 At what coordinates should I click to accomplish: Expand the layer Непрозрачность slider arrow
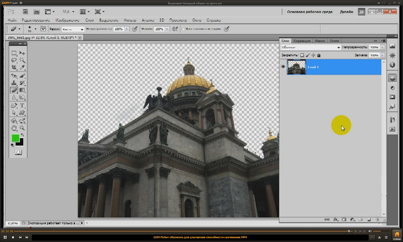(383, 47)
